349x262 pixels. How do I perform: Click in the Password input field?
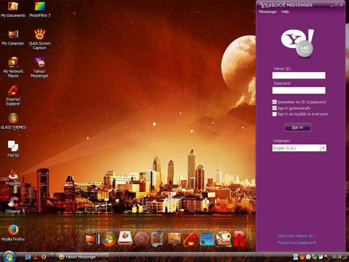coord(299,90)
